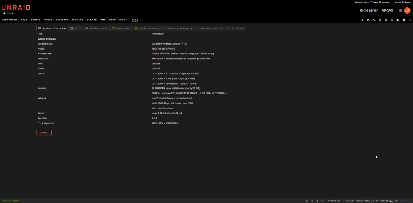Open the Stats menu
The image size is (413, 203).
click(x=123, y=20)
